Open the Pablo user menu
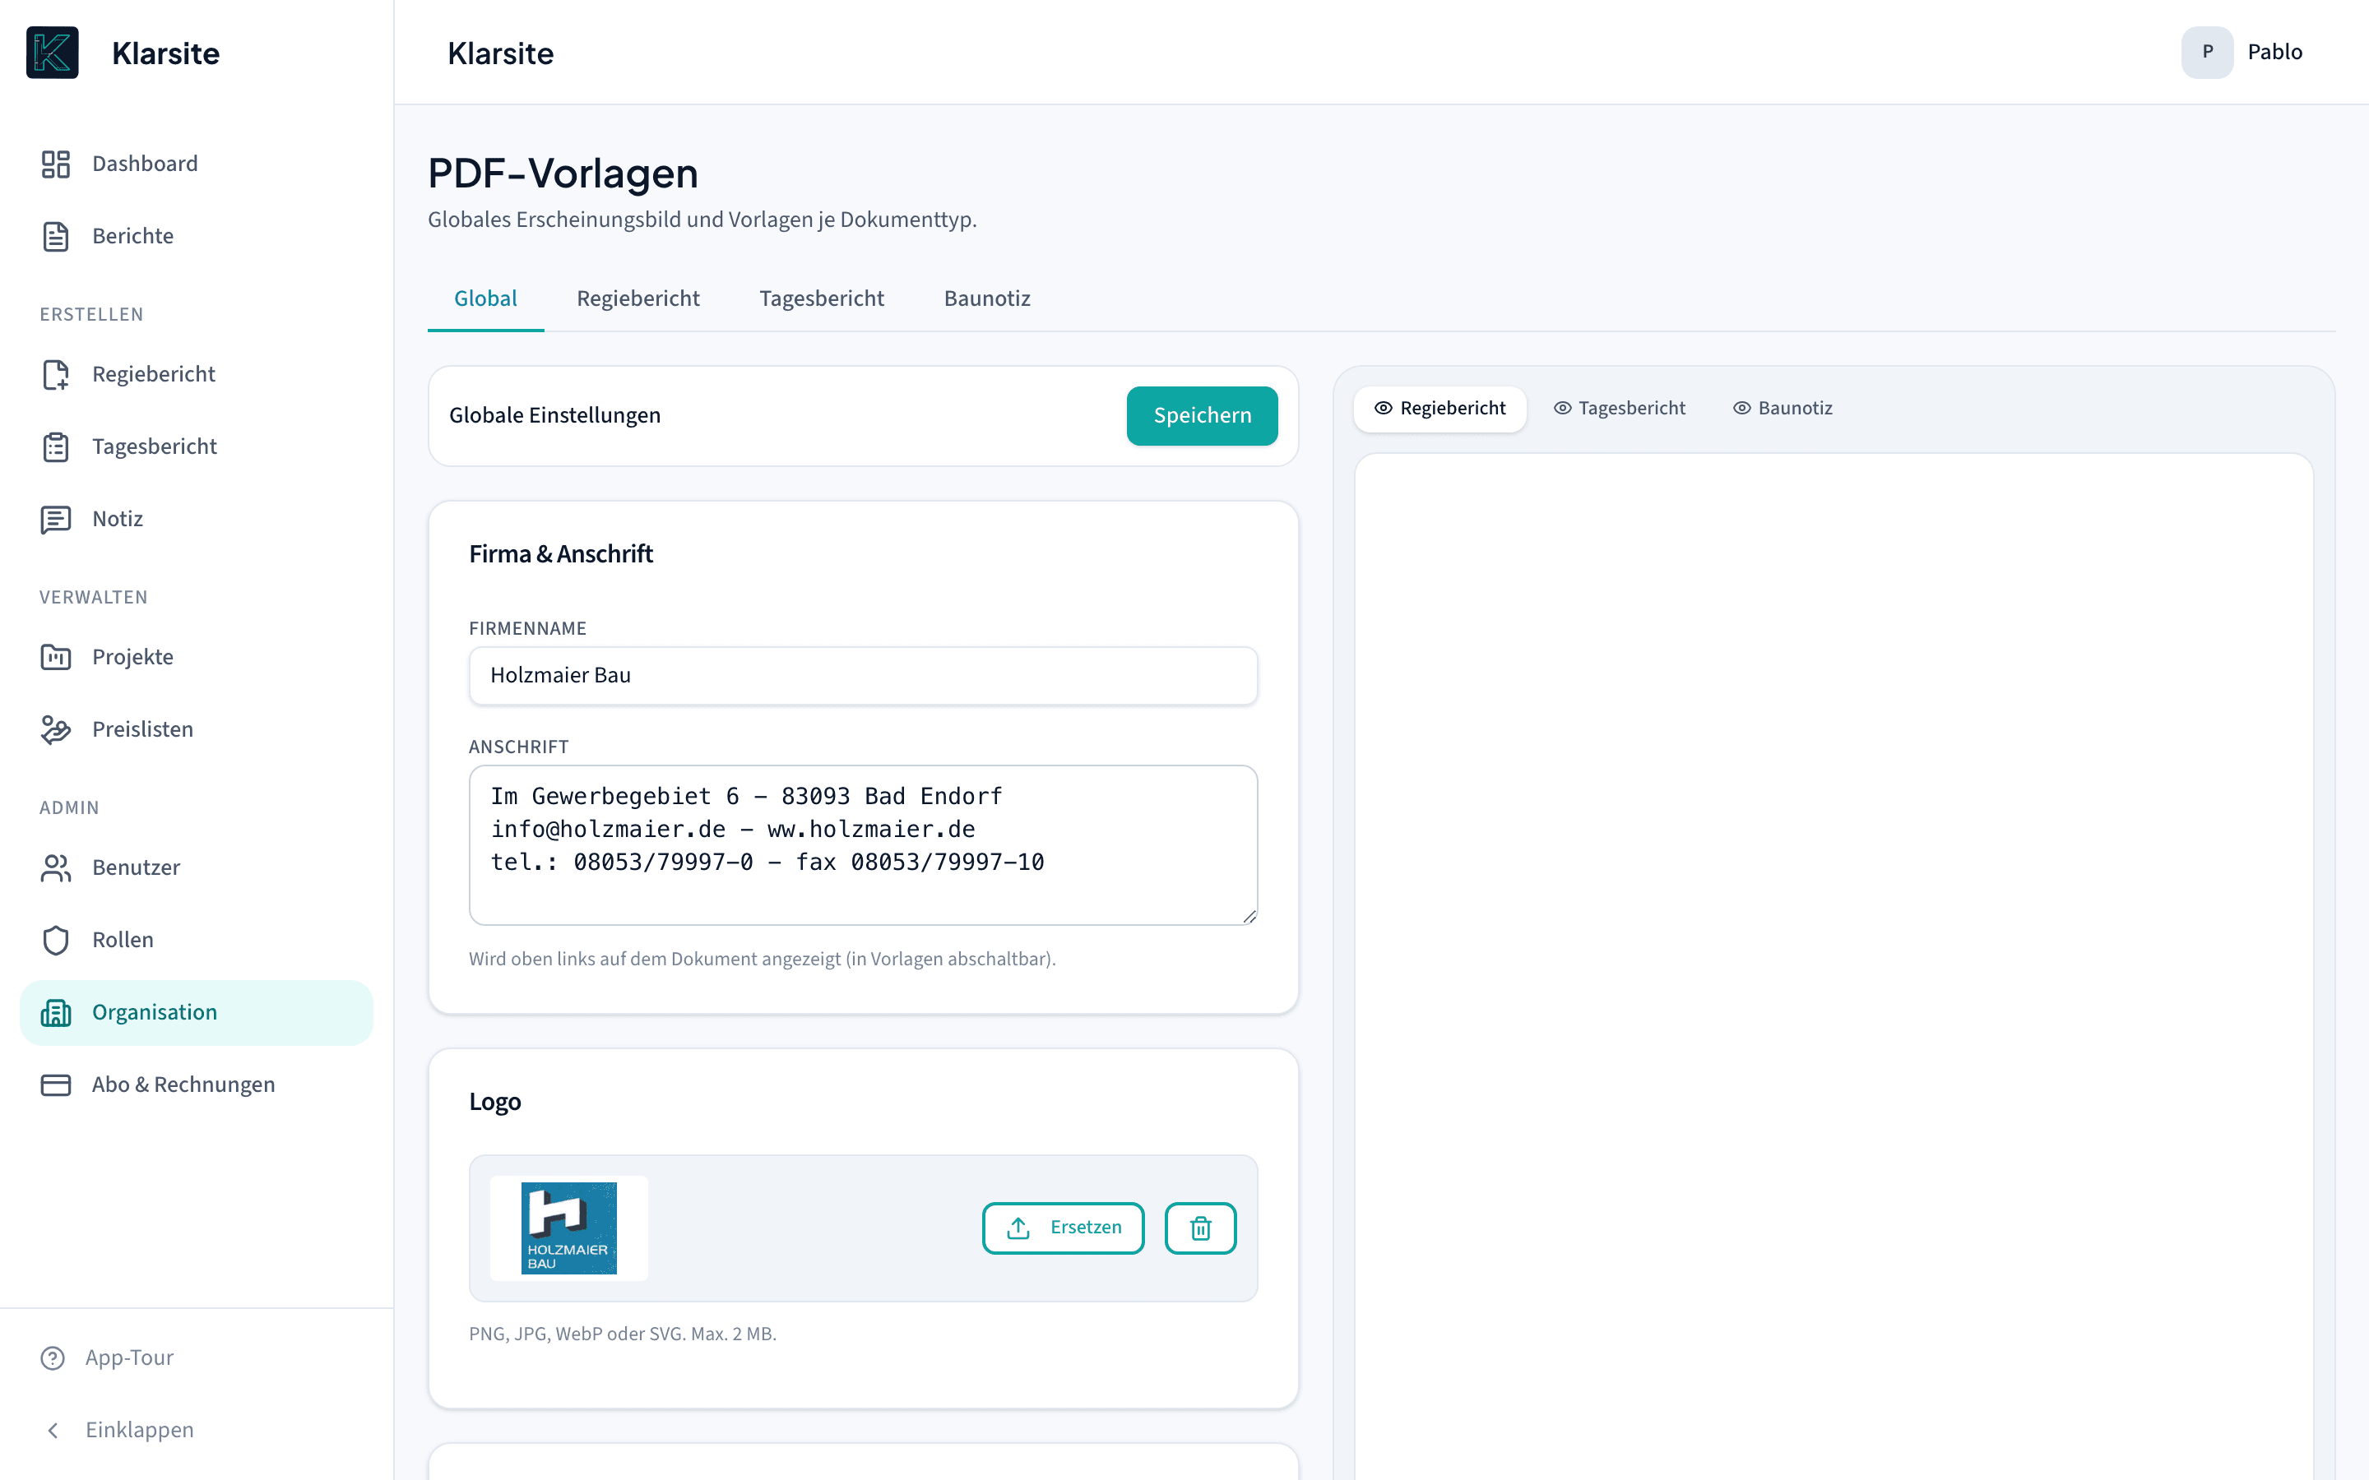Image resolution: width=2369 pixels, height=1480 pixels. coord(2242,52)
